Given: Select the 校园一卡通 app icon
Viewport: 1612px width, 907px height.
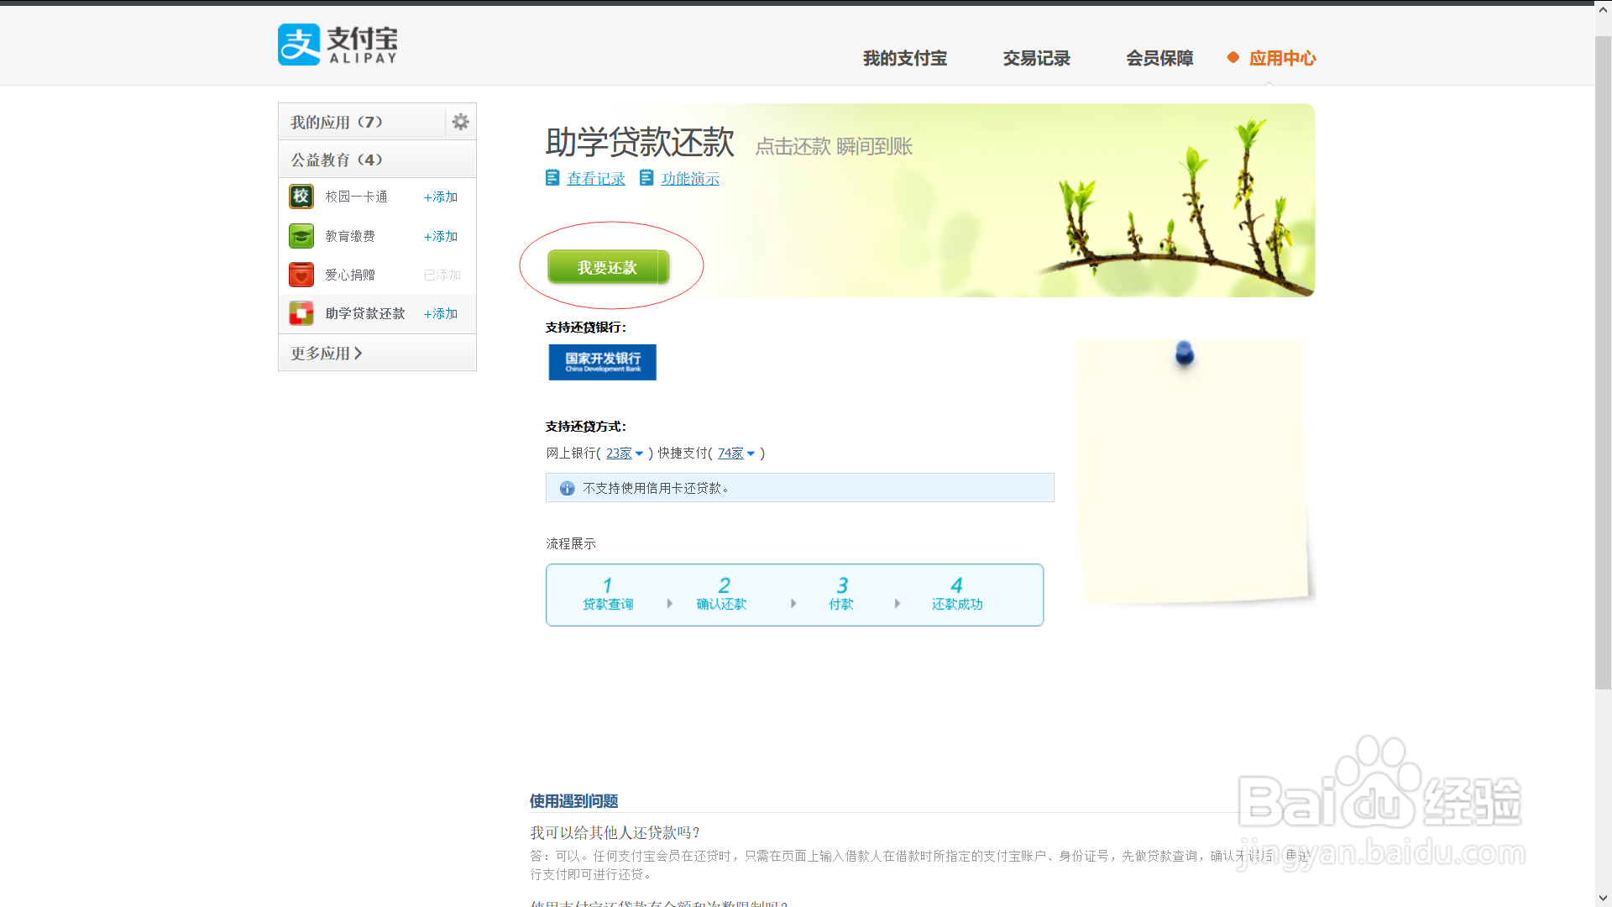Looking at the screenshot, I should (x=301, y=197).
